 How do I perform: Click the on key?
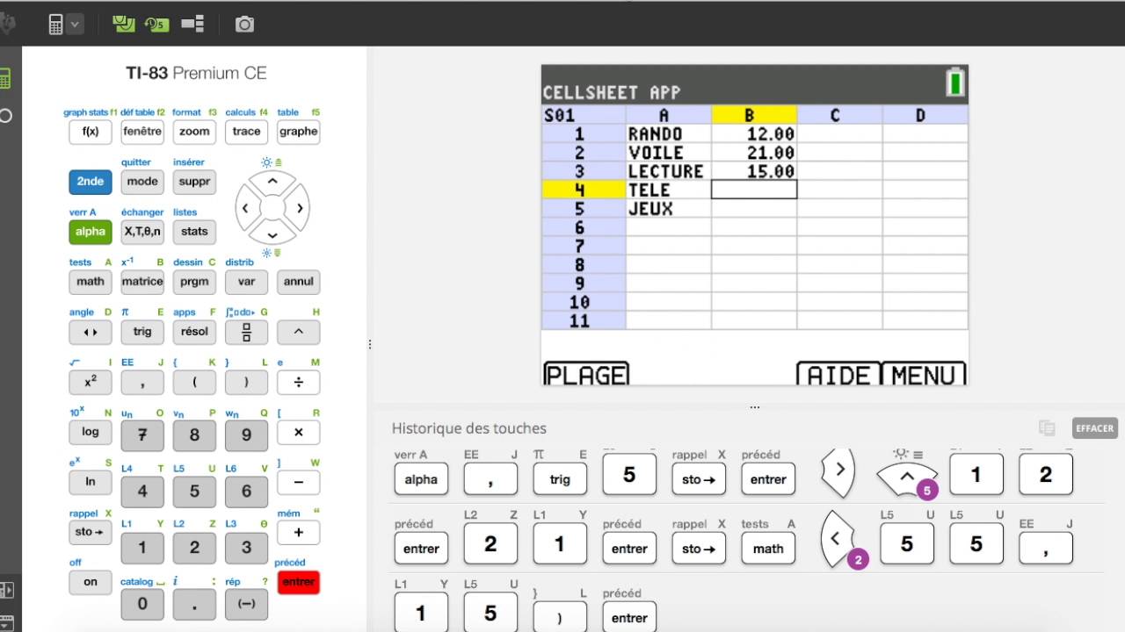coord(91,582)
